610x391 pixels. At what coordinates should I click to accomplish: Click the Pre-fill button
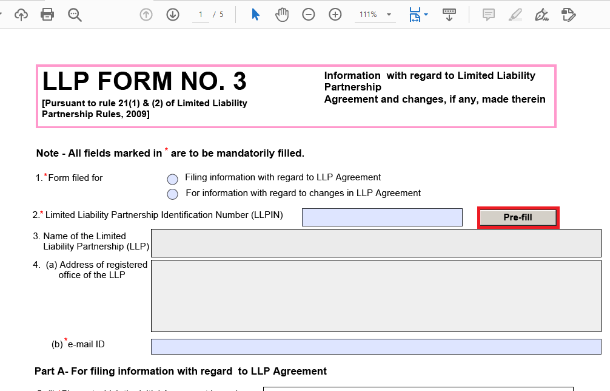point(518,217)
